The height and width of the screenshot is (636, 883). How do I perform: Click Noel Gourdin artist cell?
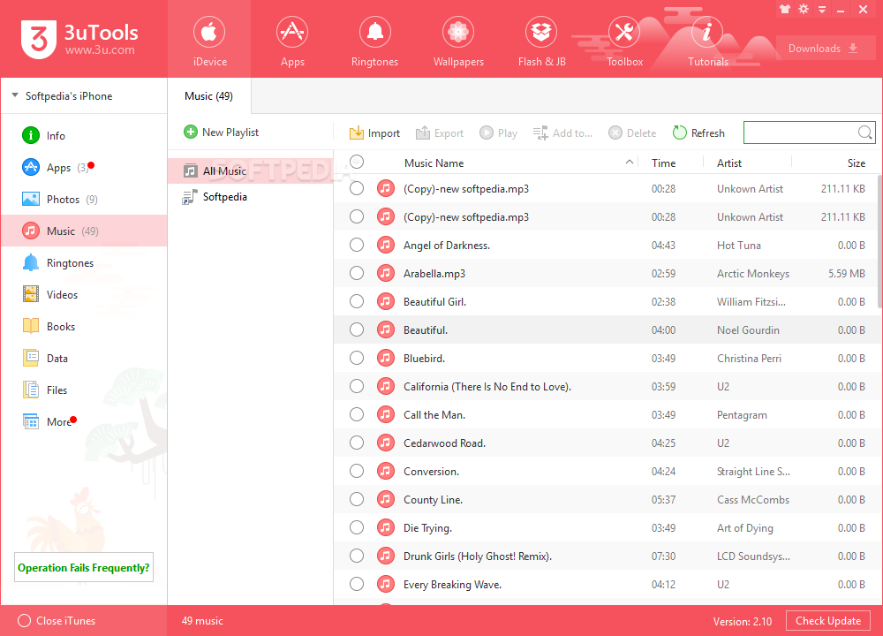click(748, 330)
